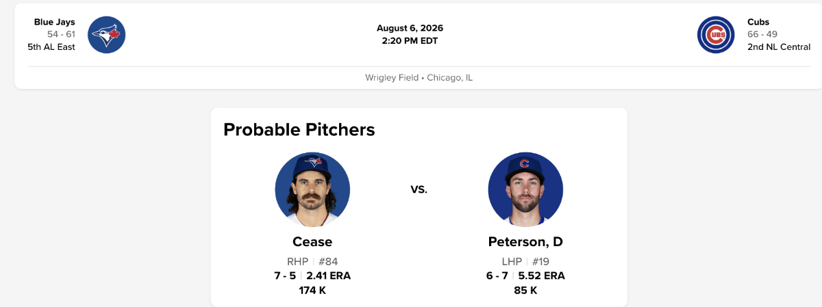The height and width of the screenshot is (307, 822).
Task: Click the 2:20 PM EDT game time
Action: point(410,40)
